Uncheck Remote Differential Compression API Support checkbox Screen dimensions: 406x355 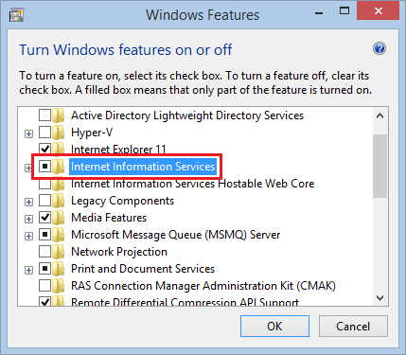click(44, 301)
